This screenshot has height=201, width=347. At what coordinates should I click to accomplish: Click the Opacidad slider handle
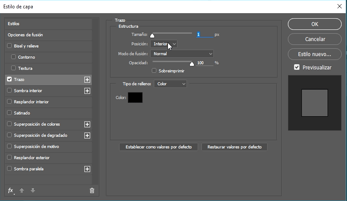click(192, 64)
